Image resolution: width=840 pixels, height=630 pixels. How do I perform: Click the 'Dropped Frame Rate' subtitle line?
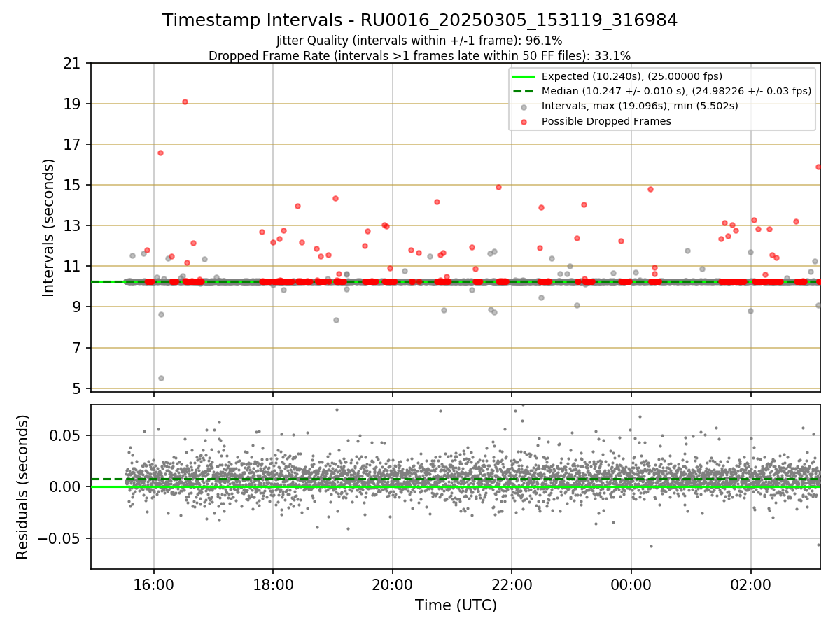[419, 55]
